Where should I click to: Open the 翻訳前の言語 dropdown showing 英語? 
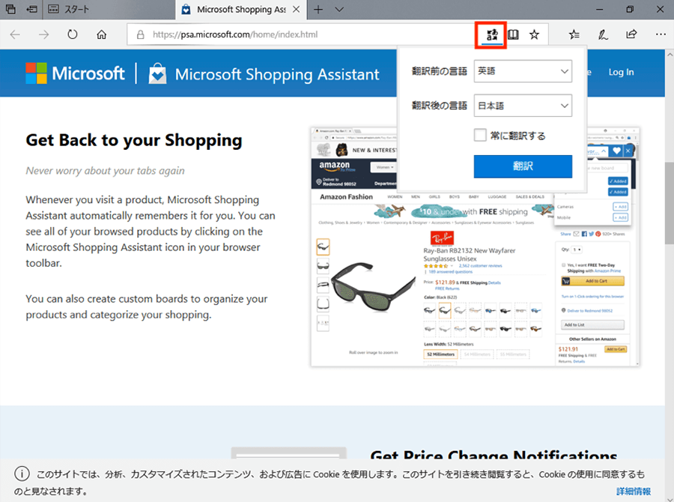tap(523, 71)
